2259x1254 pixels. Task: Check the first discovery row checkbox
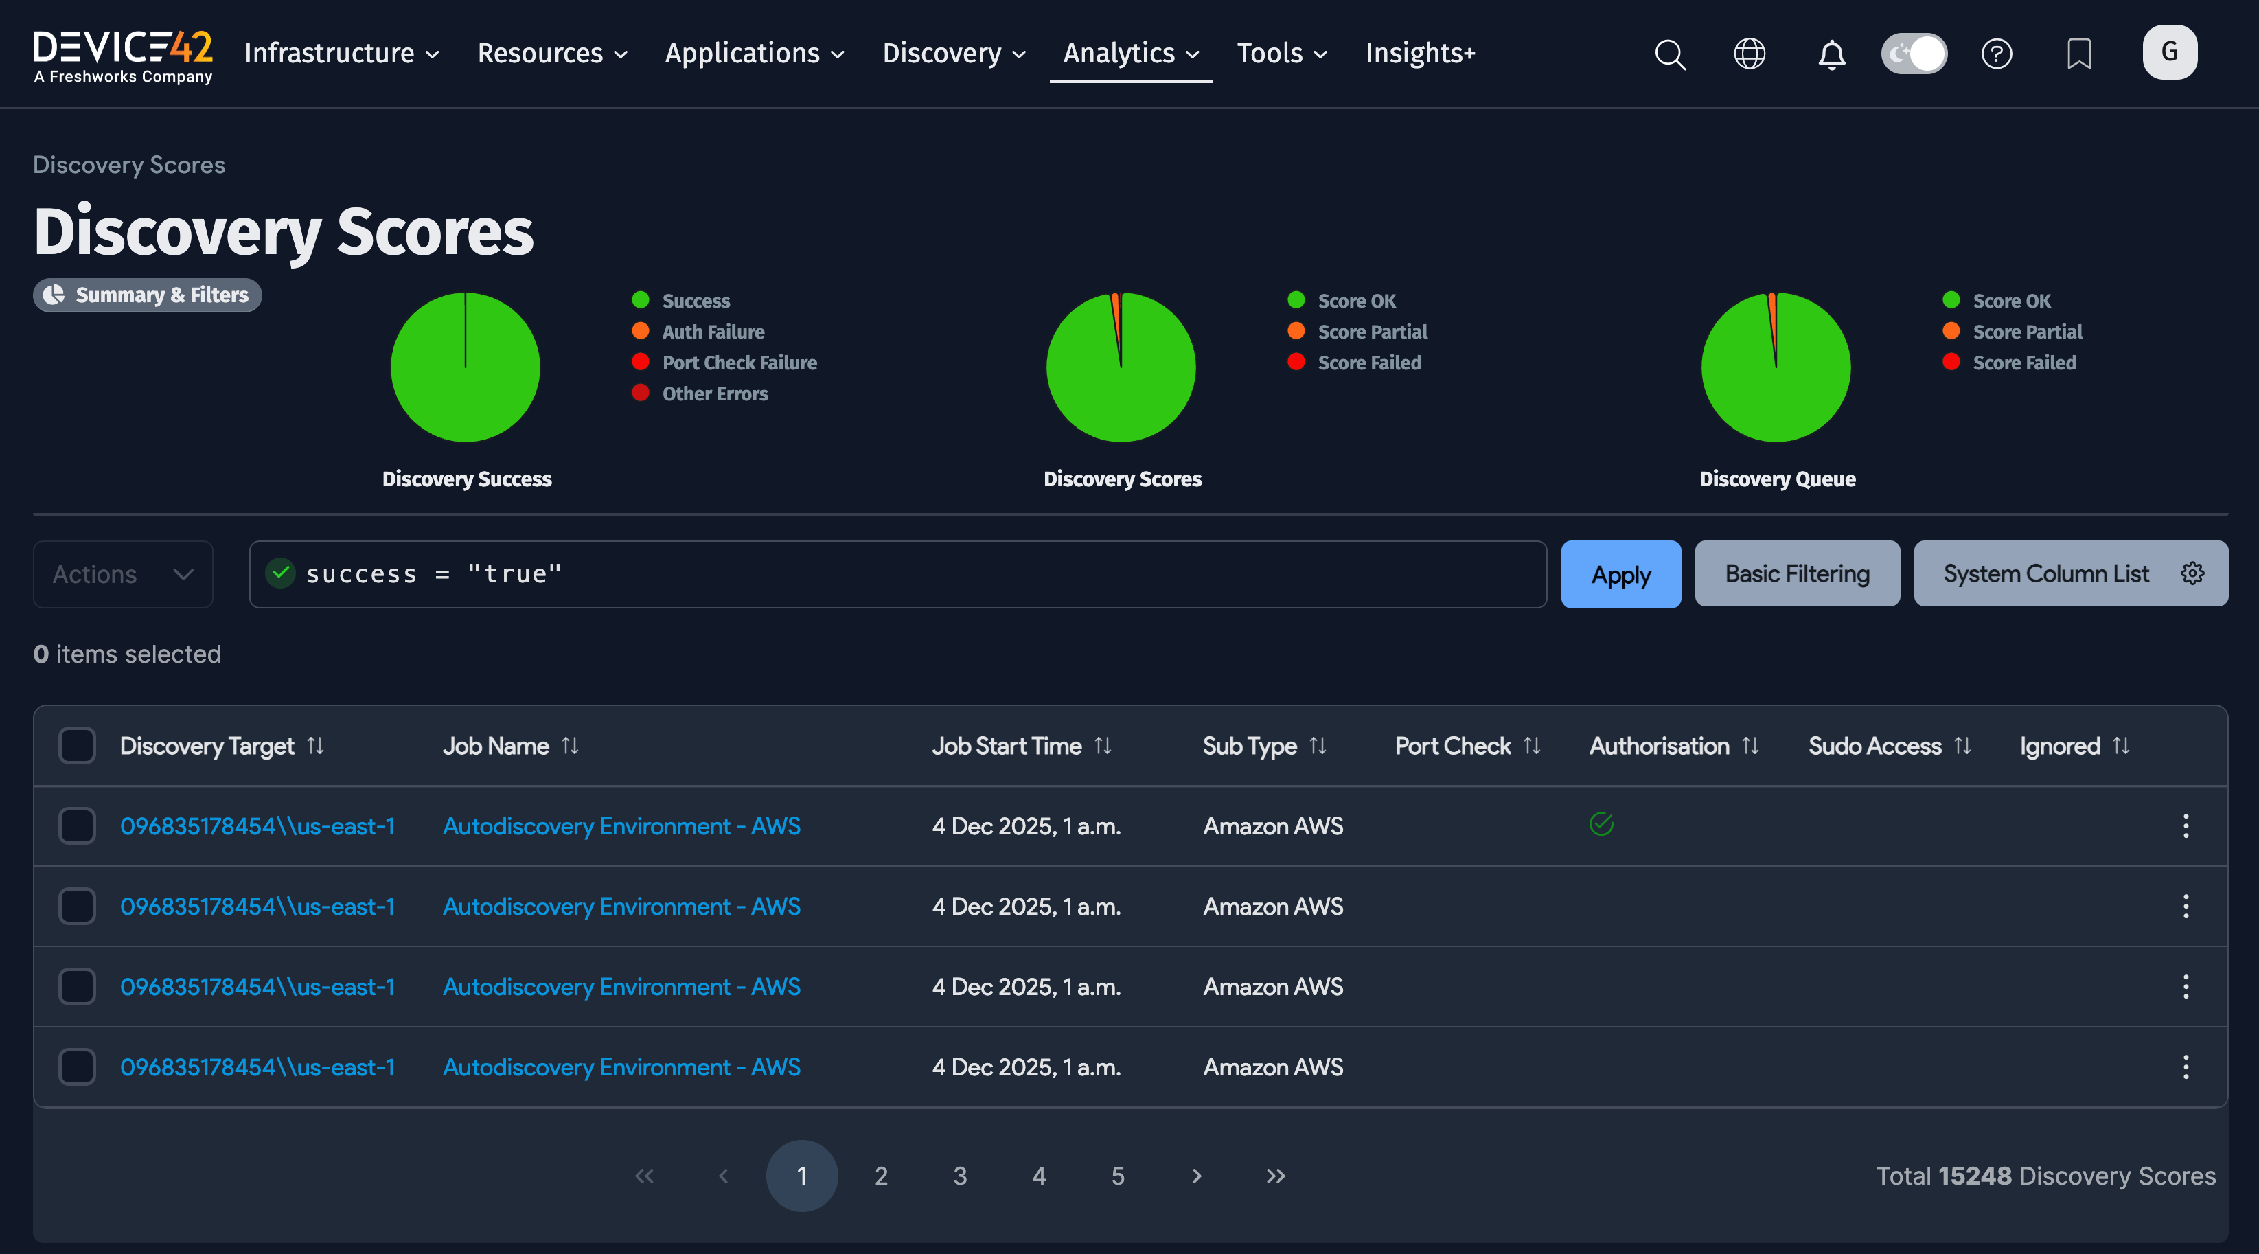tap(77, 825)
